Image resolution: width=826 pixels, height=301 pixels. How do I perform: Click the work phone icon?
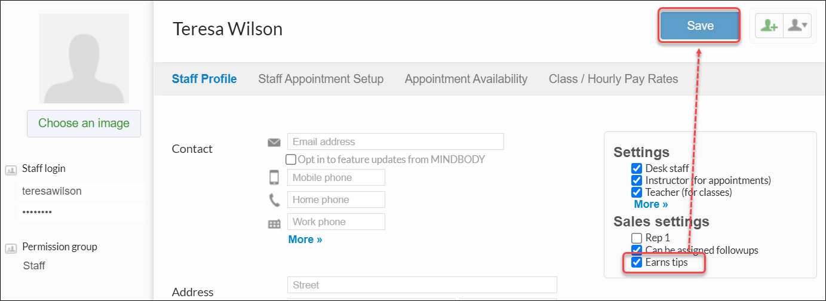coord(274,224)
